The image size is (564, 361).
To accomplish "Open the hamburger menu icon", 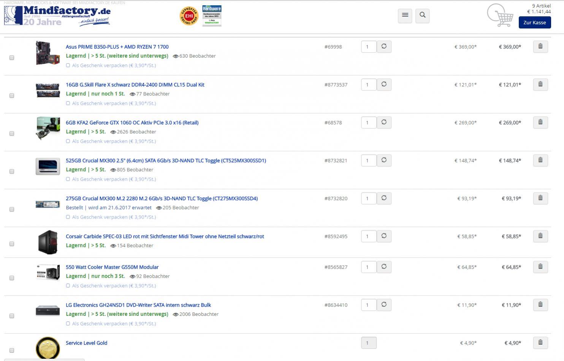I will click(405, 16).
